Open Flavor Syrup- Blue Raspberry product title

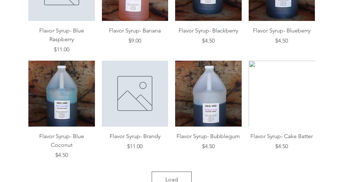(x=62, y=35)
